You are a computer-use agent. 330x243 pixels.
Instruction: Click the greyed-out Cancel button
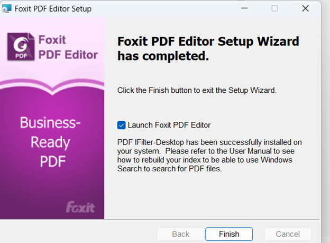(288, 234)
